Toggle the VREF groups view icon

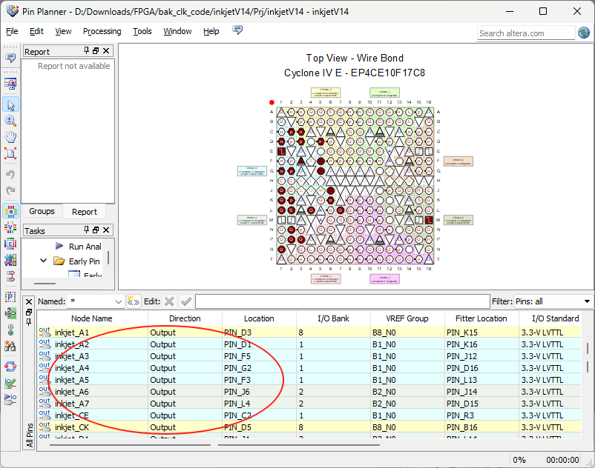[10, 227]
